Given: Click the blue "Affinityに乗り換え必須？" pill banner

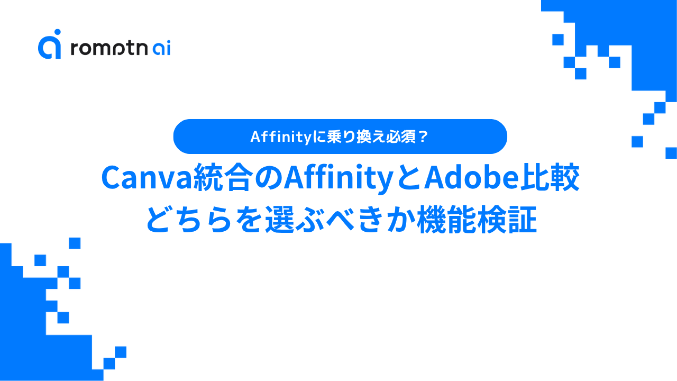Looking at the screenshot, I should (340, 137).
